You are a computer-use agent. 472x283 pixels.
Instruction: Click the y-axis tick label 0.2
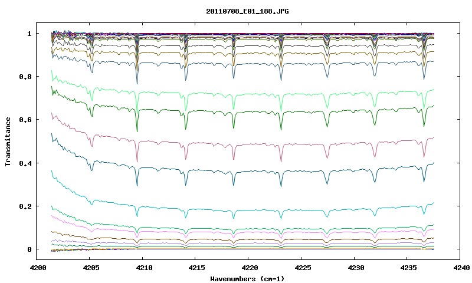tap(25, 206)
